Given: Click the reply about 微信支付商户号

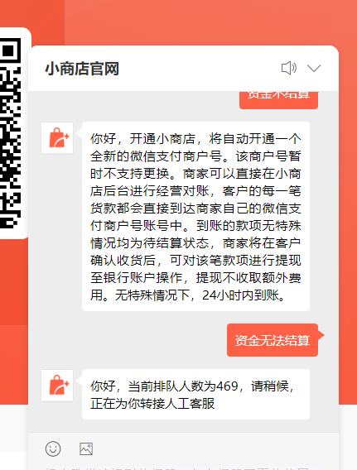Looking at the screenshot, I should click(195, 217).
